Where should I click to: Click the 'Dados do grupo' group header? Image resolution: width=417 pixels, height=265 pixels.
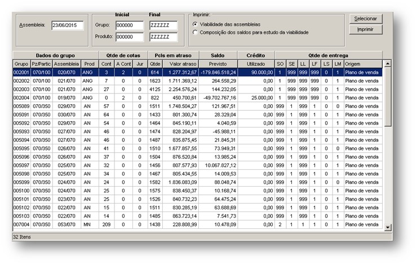tap(56, 55)
